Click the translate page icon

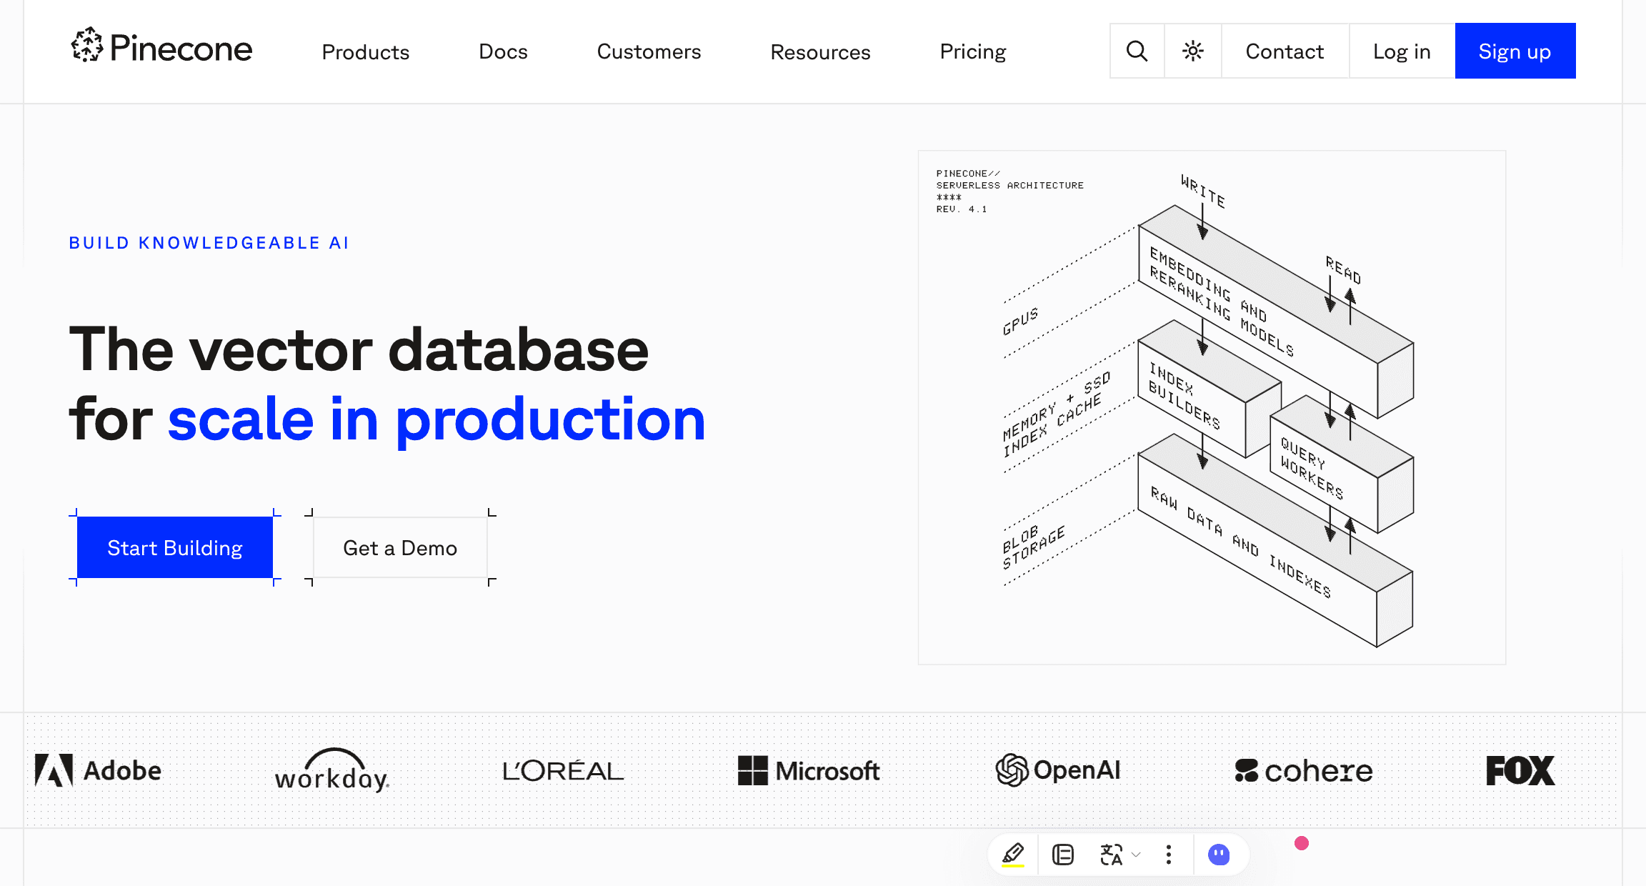[1111, 854]
